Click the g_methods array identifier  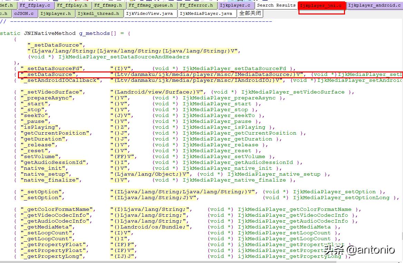(x=94, y=33)
